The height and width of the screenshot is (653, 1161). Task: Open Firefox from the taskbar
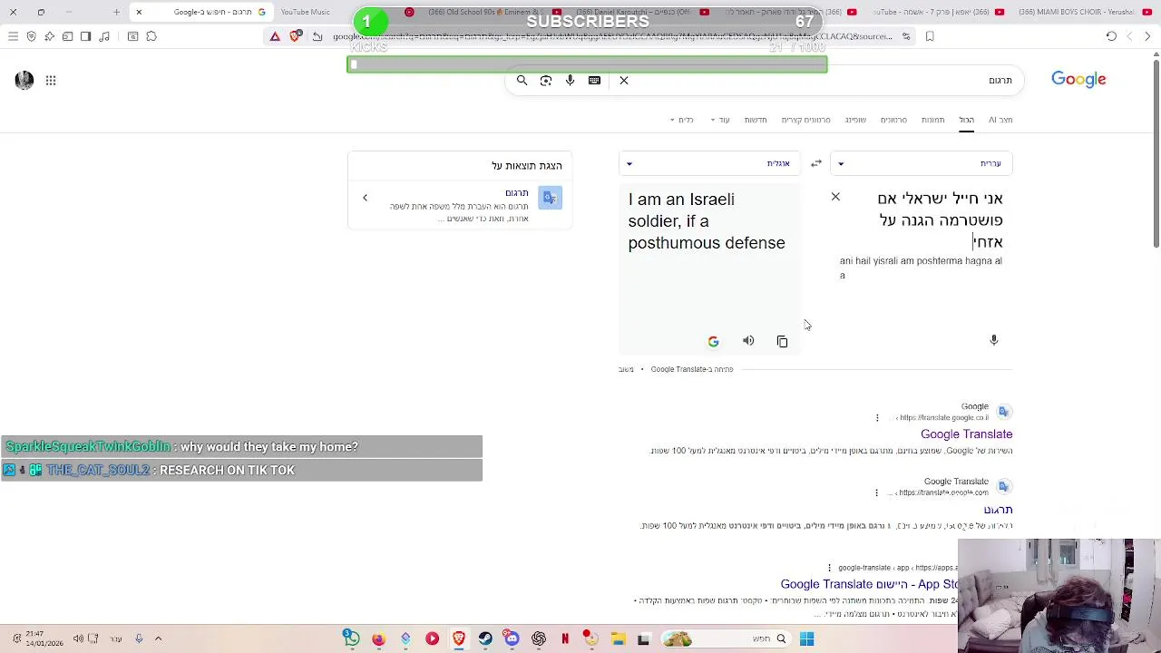378,638
